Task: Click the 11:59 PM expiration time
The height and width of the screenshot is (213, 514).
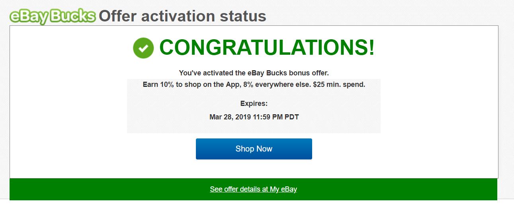Action: pyautogui.click(x=268, y=117)
